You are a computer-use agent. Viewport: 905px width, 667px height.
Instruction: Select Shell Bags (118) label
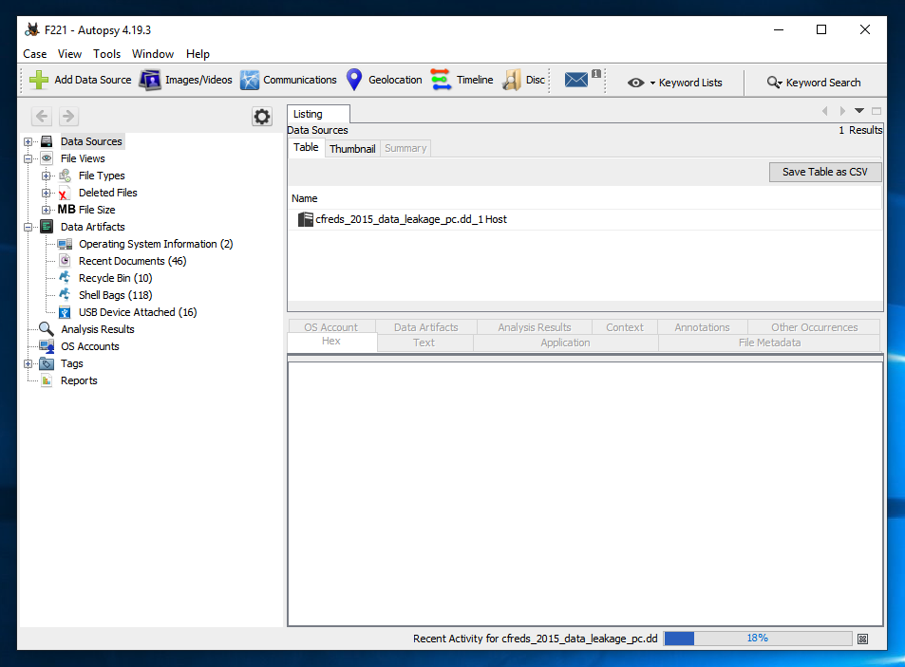tap(116, 295)
